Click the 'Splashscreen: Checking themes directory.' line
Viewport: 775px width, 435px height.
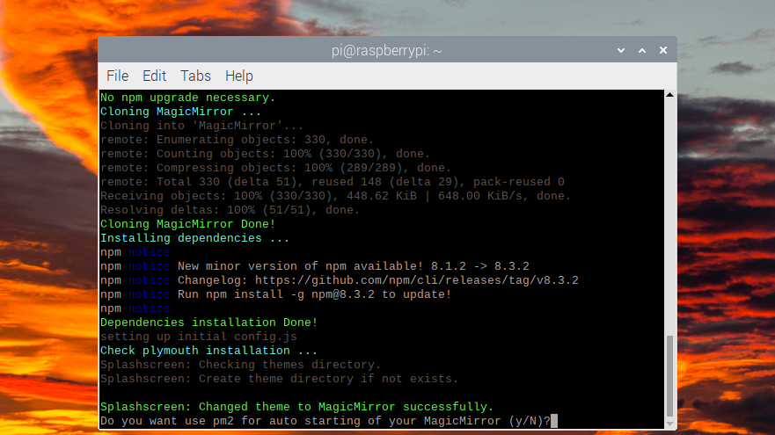(x=241, y=365)
